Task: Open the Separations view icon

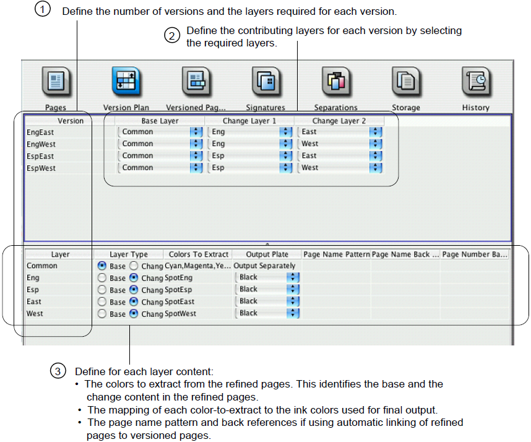Action: click(335, 82)
